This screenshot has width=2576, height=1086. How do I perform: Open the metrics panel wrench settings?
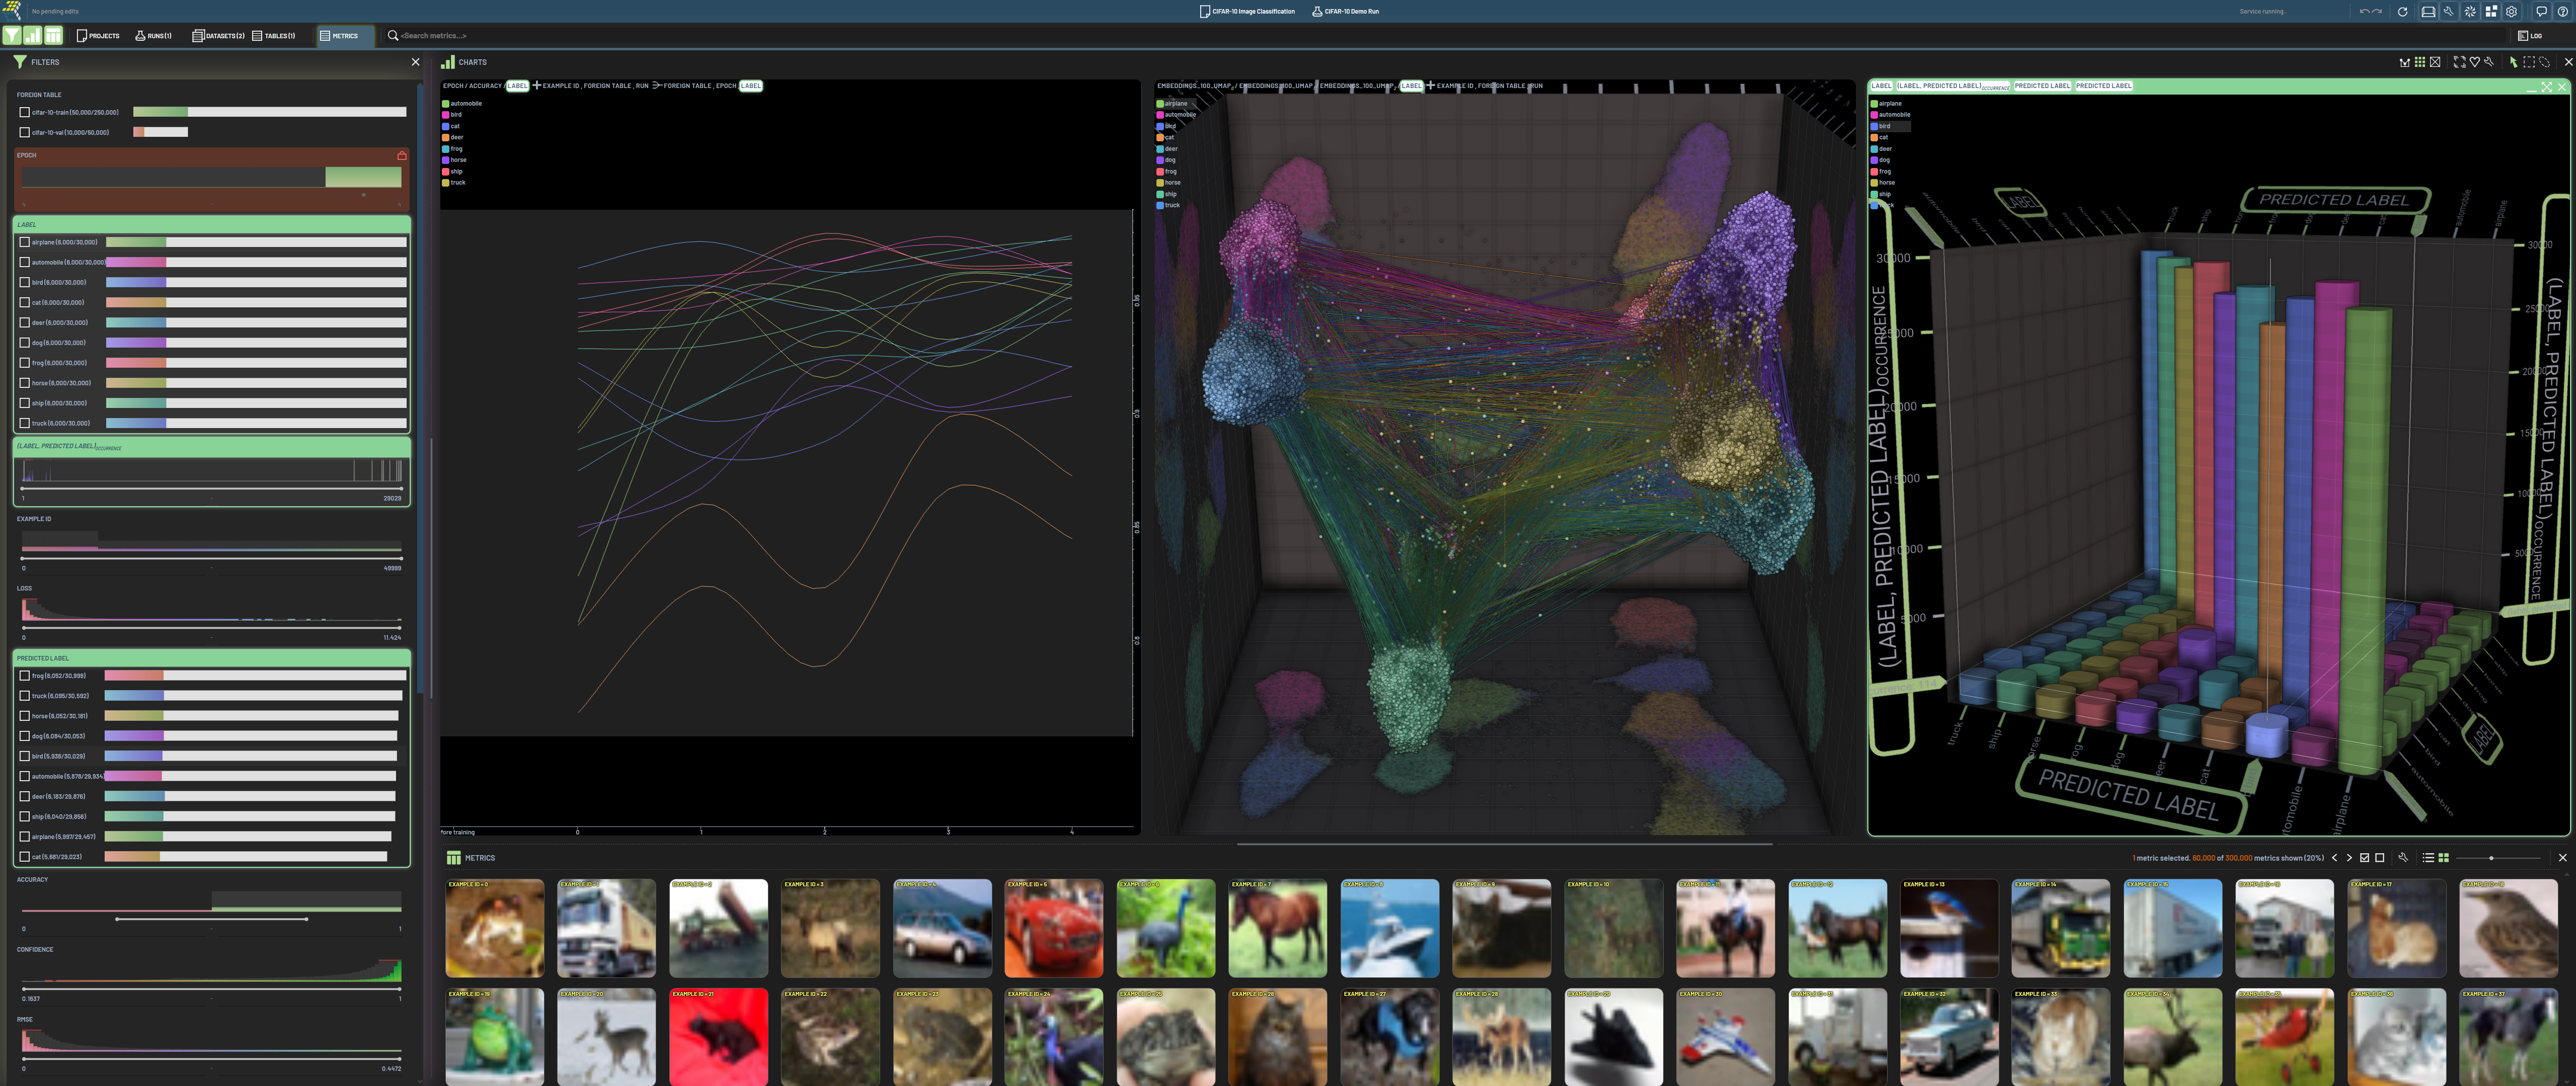[2403, 858]
